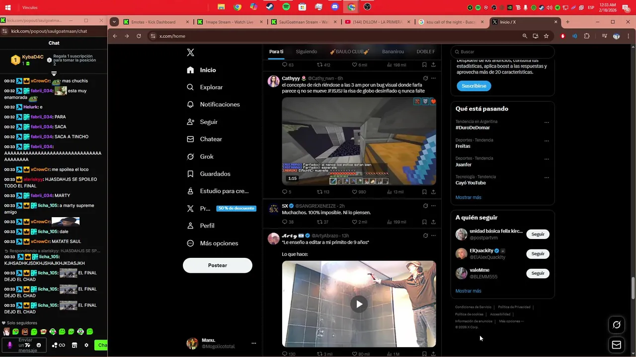This screenshot has width=636, height=357.
Task: Open SX post more options
Action: point(433,206)
